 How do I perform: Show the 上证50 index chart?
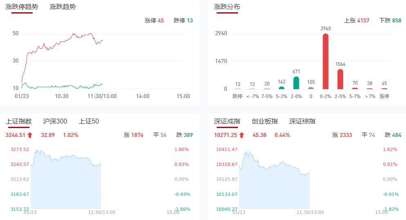[x=89, y=121]
